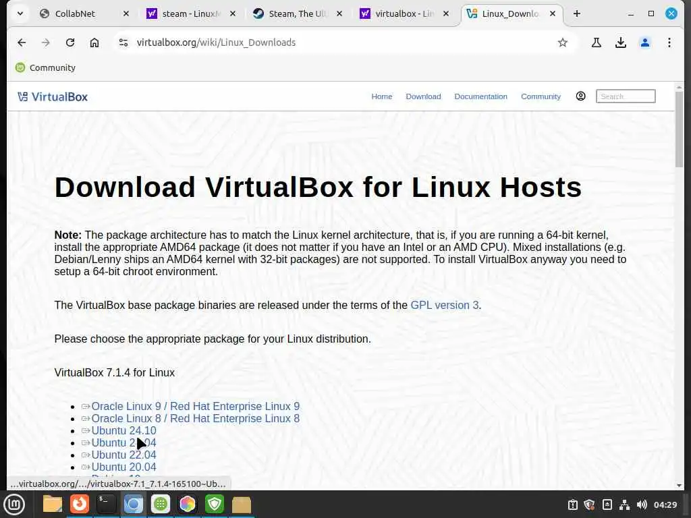Open the browser three-dot menu
The image size is (691, 518).
[669, 42]
